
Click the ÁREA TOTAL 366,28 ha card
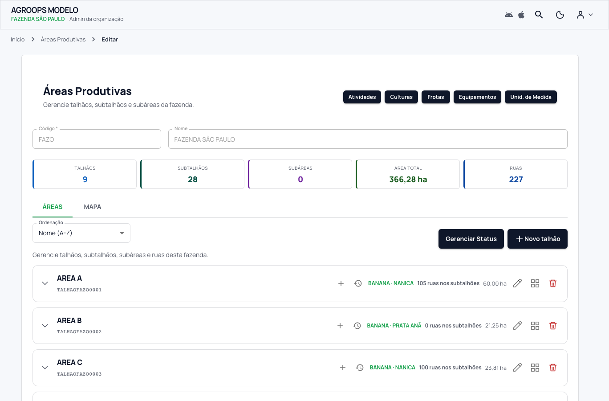408,174
